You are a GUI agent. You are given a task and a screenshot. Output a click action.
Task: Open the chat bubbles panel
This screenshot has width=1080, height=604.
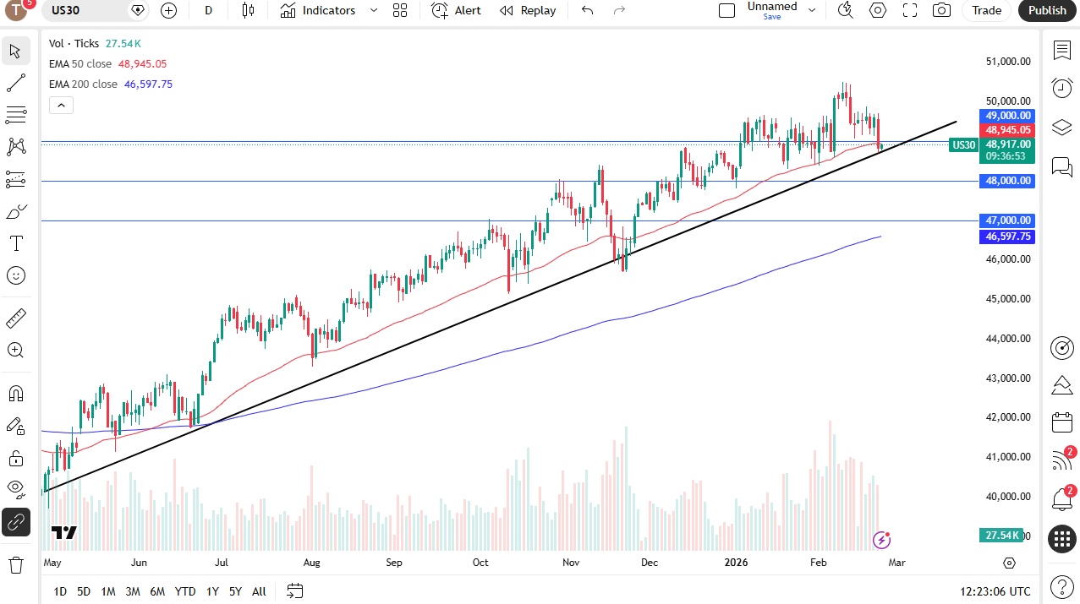1062,166
